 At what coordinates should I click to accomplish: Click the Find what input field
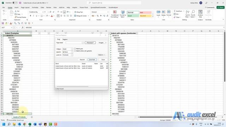[74, 43]
